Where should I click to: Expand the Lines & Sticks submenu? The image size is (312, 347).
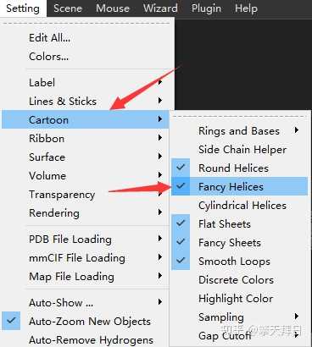86,101
